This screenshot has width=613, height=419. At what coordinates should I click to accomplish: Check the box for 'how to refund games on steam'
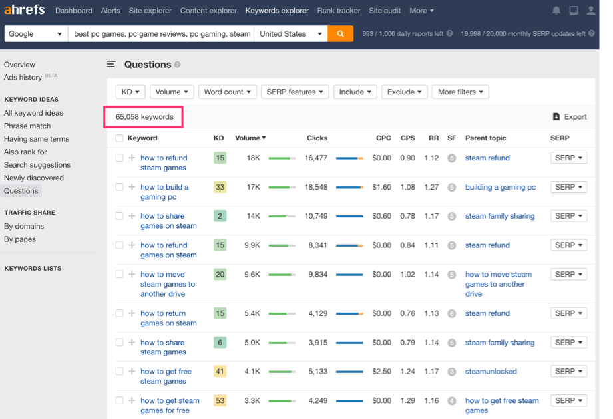[x=120, y=245]
